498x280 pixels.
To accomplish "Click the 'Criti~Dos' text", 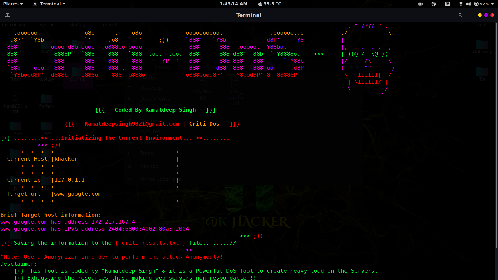I will coord(204,124).
